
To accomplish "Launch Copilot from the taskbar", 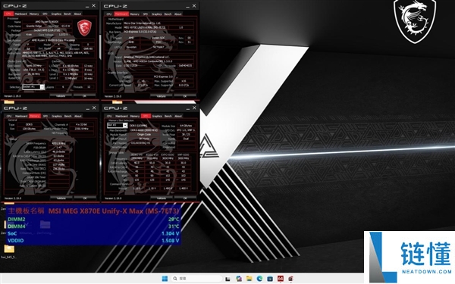I will coord(239,279).
